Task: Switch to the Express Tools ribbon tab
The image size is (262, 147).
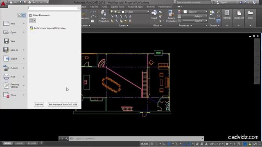Action: click(x=117, y=7)
